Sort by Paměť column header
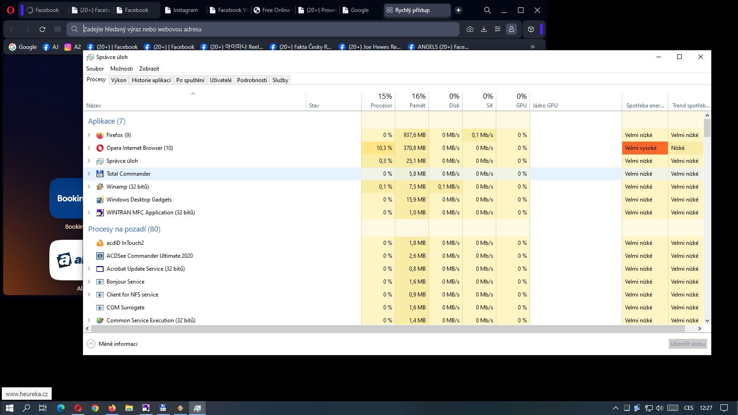Viewport: 738px width, 415px height. [x=412, y=101]
